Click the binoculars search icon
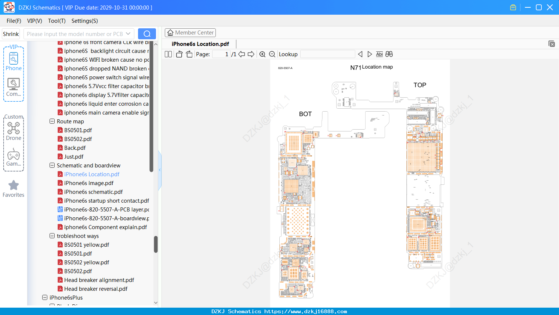Image resolution: width=559 pixels, height=315 pixels. (389, 54)
